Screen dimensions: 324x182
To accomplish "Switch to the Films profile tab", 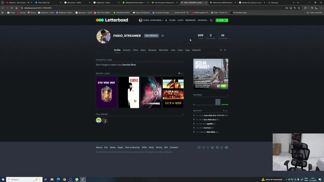I will 135,50.
